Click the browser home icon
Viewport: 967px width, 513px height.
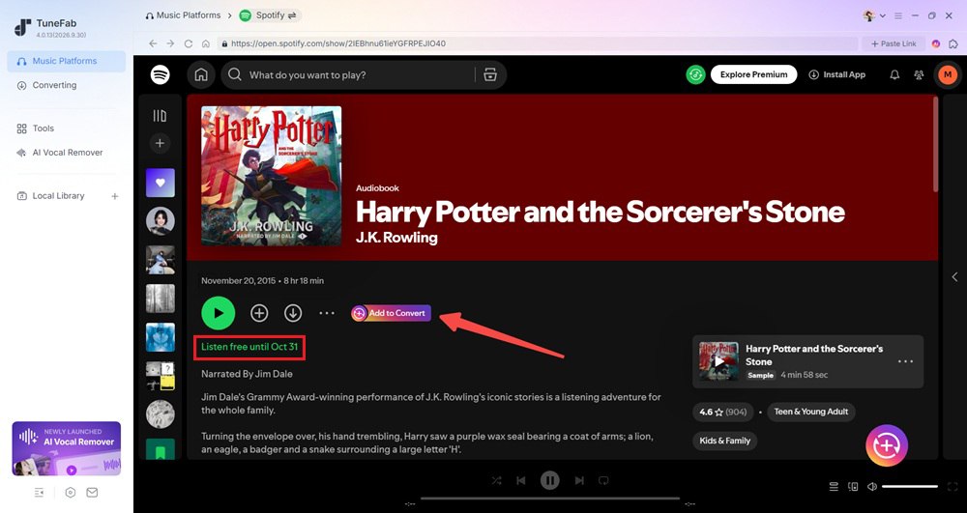[x=206, y=43]
